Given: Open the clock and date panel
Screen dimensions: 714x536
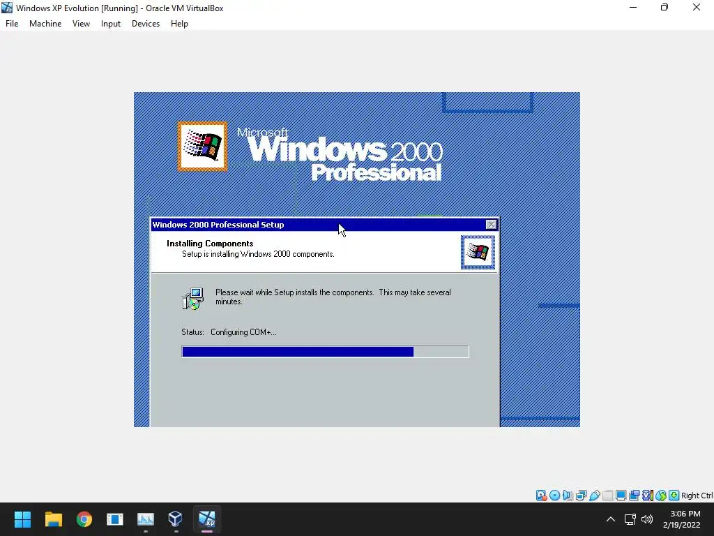Looking at the screenshot, I should [x=682, y=519].
